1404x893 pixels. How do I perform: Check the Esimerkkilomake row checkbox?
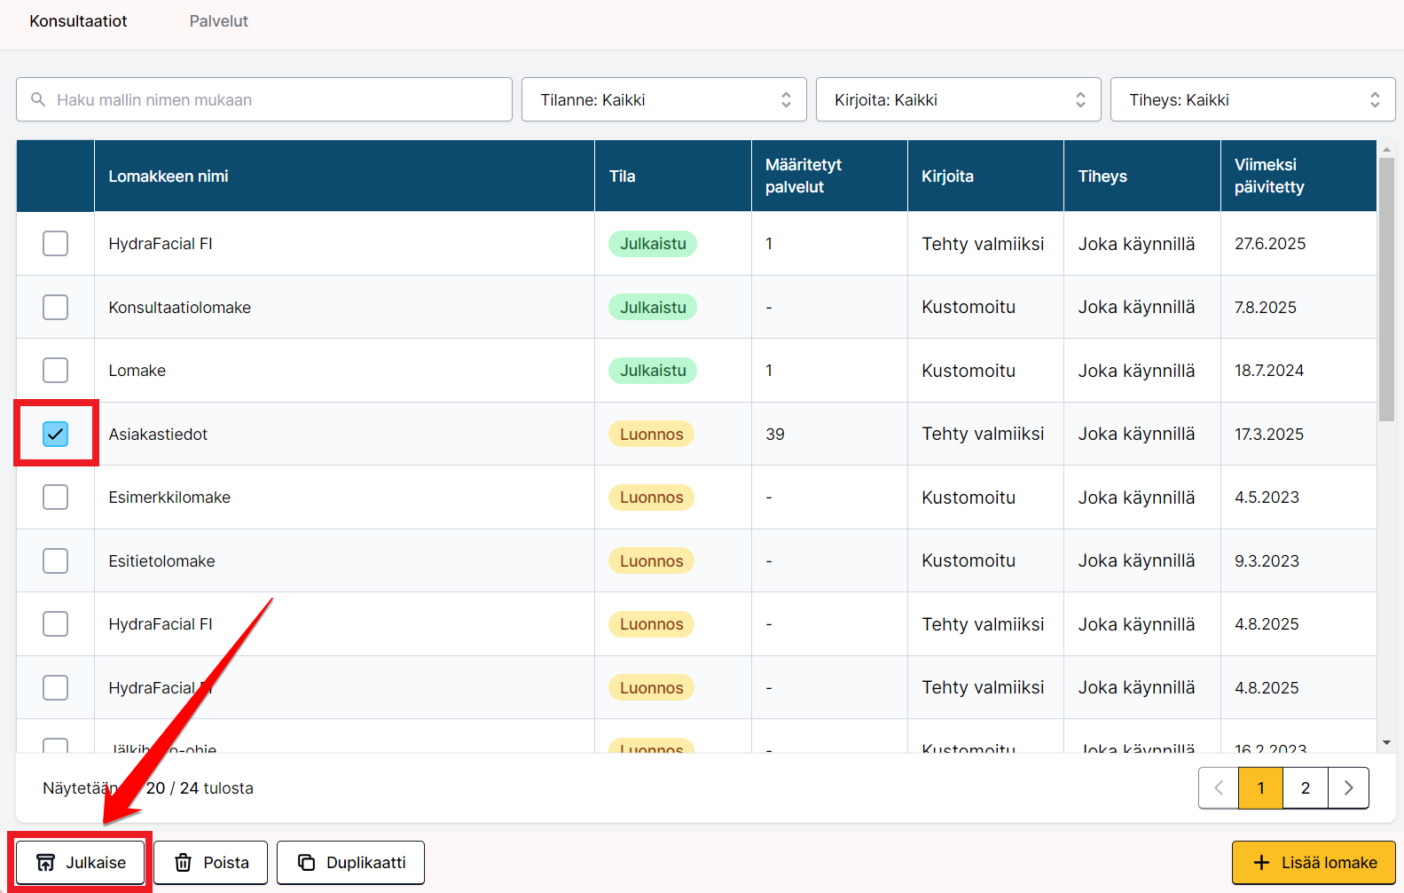[55, 497]
